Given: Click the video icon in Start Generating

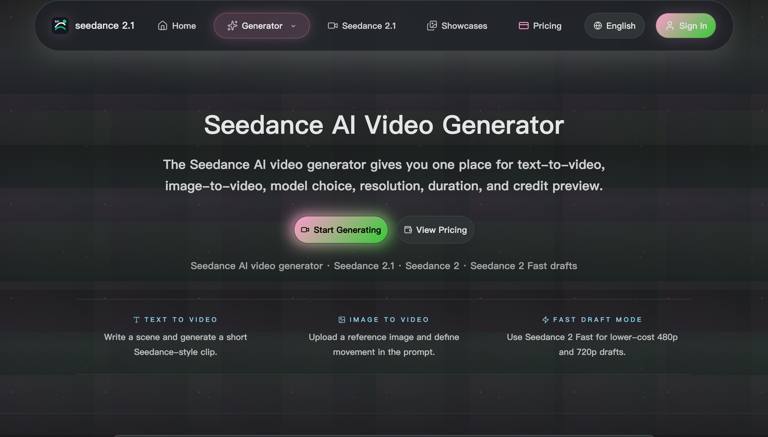Looking at the screenshot, I should [x=305, y=230].
